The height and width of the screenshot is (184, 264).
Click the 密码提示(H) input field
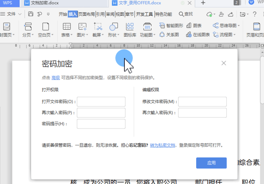point(101,124)
